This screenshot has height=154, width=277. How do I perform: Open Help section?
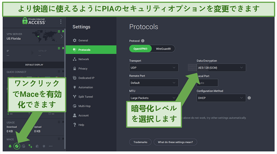pos(91,125)
